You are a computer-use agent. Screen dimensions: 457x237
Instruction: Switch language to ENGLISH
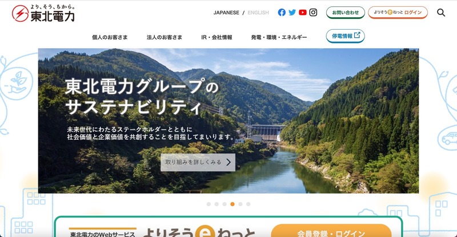[x=258, y=13]
